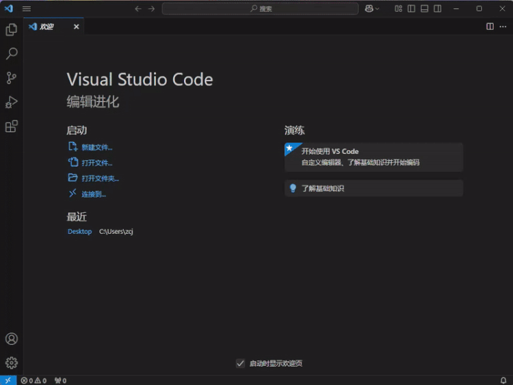The height and width of the screenshot is (385, 513).
Task: Click the errors and warnings status item
Action: pos(34,380)
